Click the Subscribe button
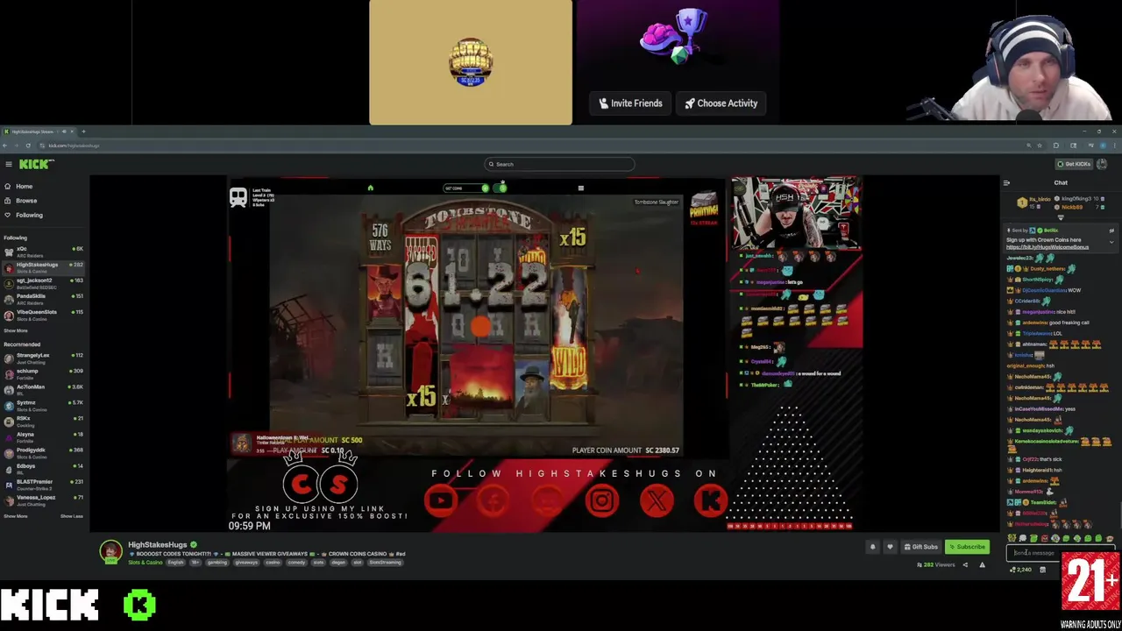1122x631 pixels. [967, 547]
